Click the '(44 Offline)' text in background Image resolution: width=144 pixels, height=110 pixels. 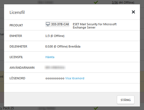[126, 2]
